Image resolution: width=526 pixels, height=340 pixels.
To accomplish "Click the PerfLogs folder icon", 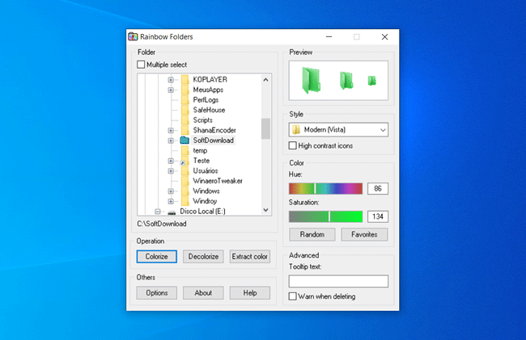I will click(185, 99).
